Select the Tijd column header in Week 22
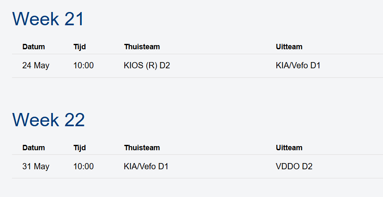383x197 pixels. click(x=80, y=148)
